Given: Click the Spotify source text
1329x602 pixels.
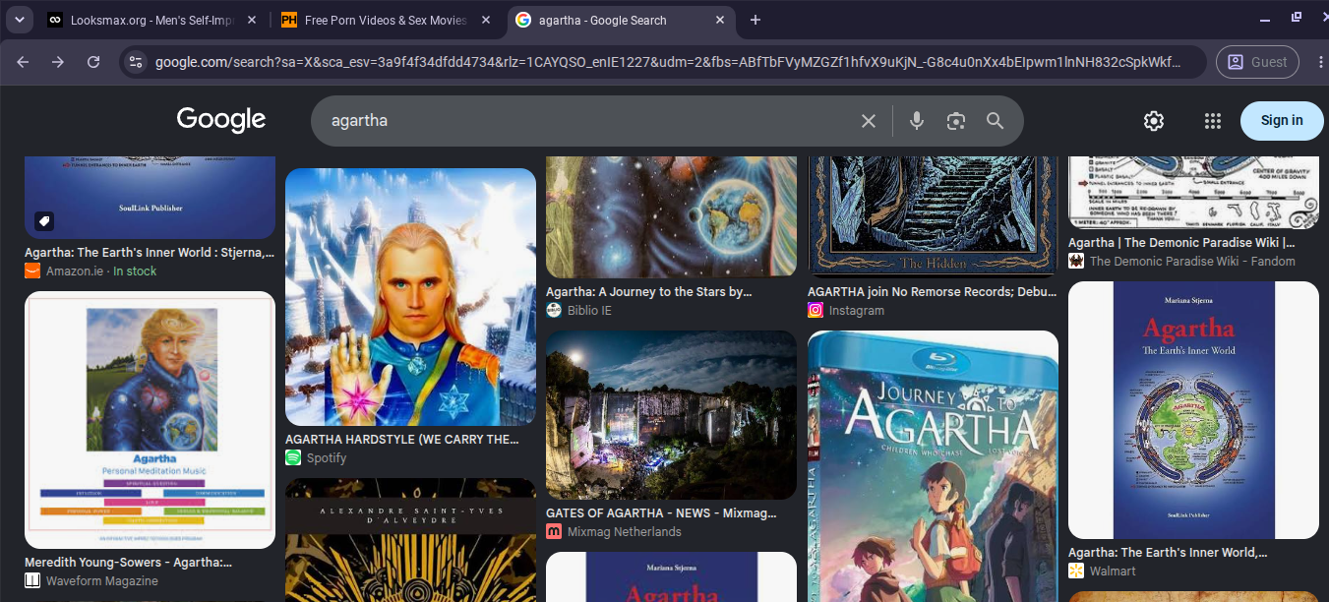Looking at the screenshot, I should 327,457.
